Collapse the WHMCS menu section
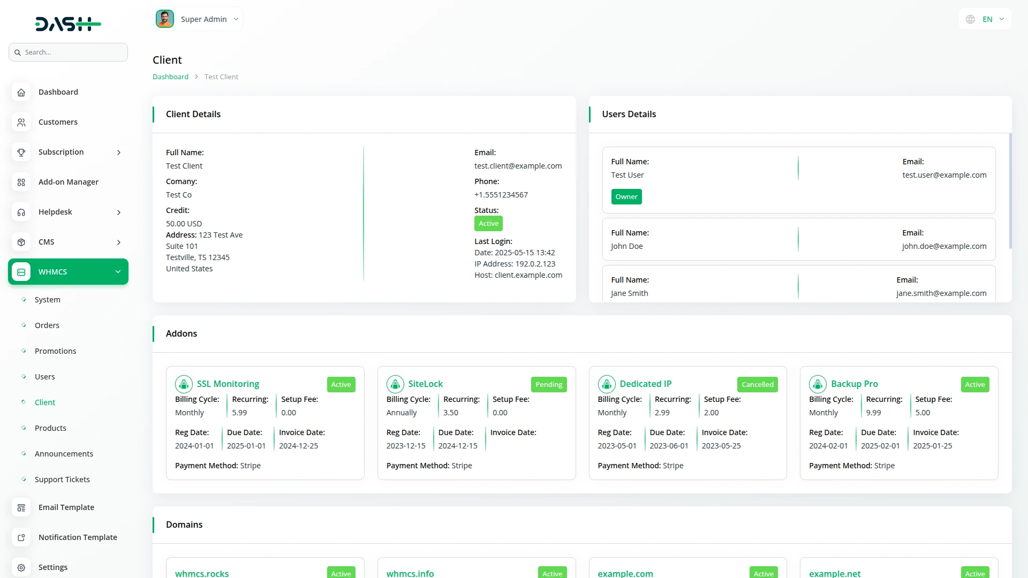1028x578 pixels. [118, 272]
